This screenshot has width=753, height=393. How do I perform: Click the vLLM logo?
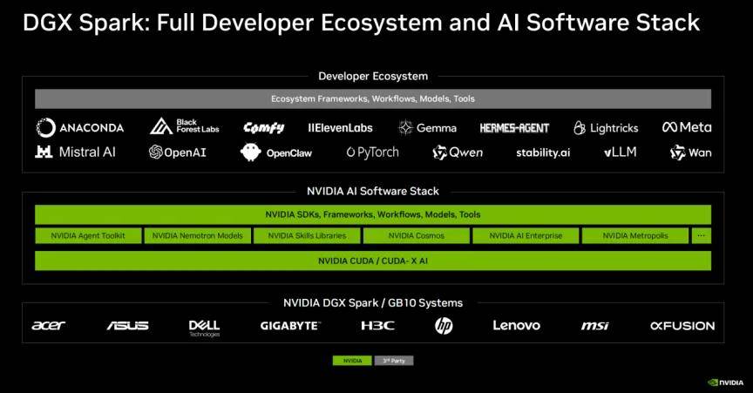click(621, 152)
